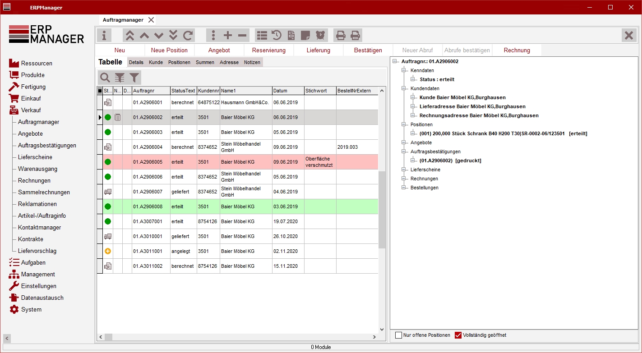
Task: Click the info icon in the toolbar
Action: (104, 35)
